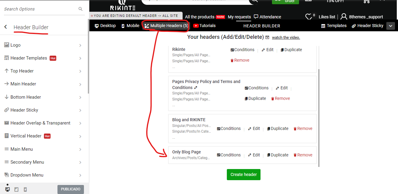Expand the Secondary Menu chevron
The height and width of the screenshot is (194, 398).
[x=80, y=162]
